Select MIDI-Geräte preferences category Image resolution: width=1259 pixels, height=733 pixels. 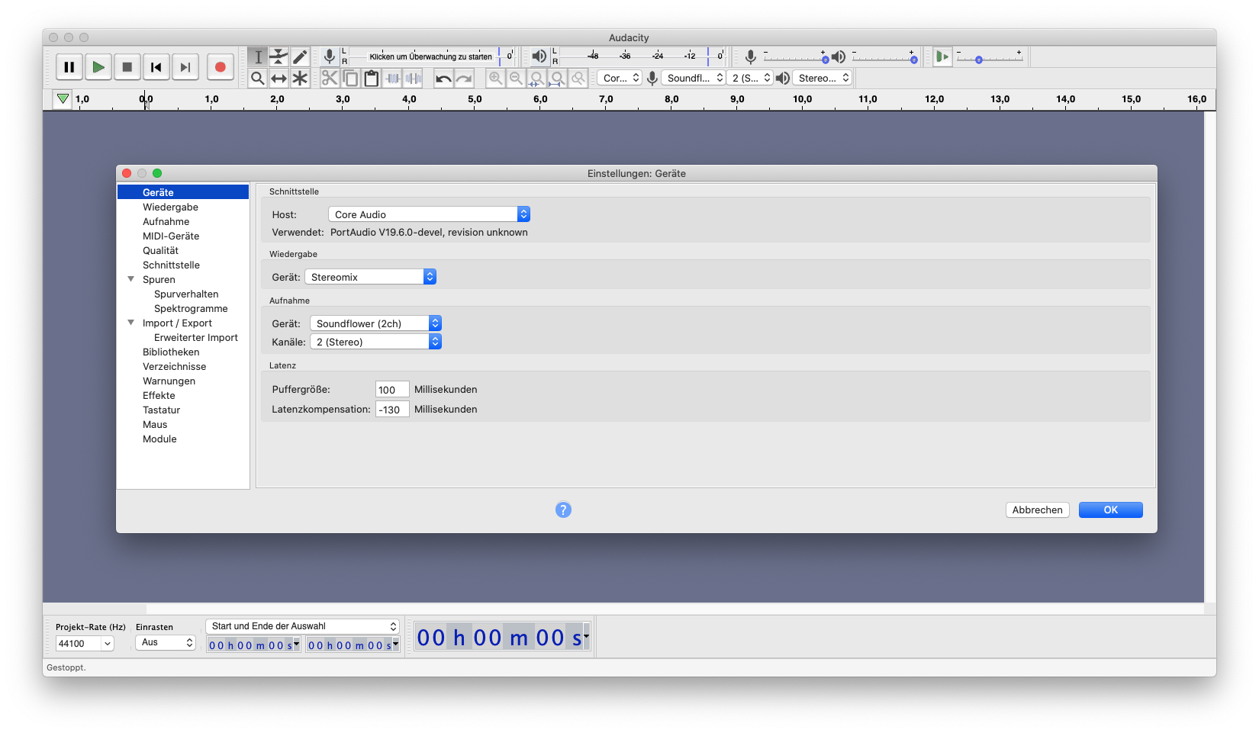[x=171, y=236]
